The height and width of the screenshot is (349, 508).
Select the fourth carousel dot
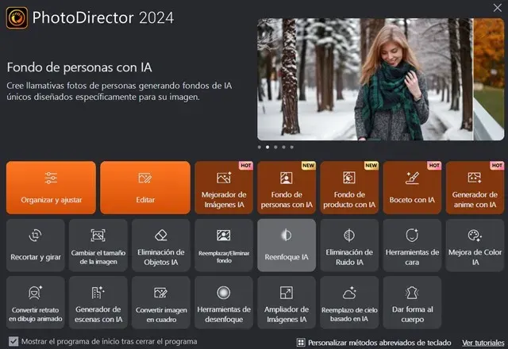coord(283,147)
